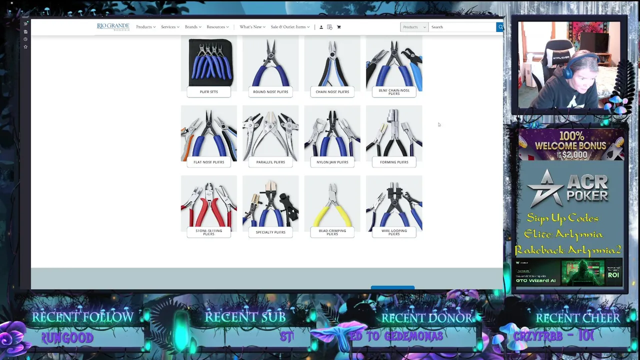This screenshot has width=640, height=360.
Task: Open the account user icon
Action: click(x=321, y=27)
